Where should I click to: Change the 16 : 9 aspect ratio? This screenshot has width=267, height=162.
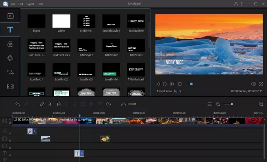pos(177,91)
